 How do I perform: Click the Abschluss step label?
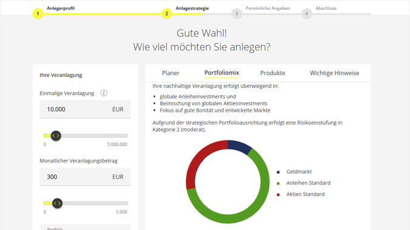[x=326, y=8]
